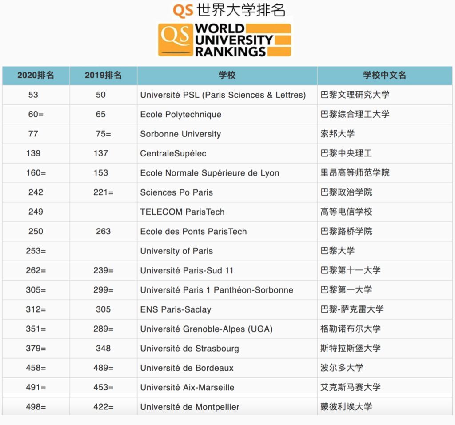The height and width of the screenshot is (425, 455).
Task: Select the 2019 rank value 137
Action: pyautogui.click(x=101, y=153)
